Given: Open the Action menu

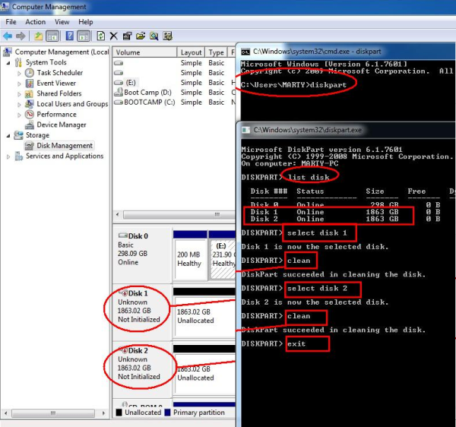Looking at the screenshot, I should point(35,22).
